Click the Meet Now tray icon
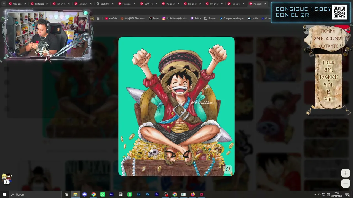This screenshot has height=198, width=353. pos(319,194)
